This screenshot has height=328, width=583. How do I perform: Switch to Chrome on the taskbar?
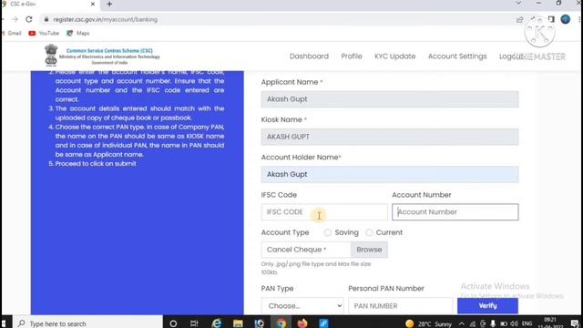click(281, 323)
